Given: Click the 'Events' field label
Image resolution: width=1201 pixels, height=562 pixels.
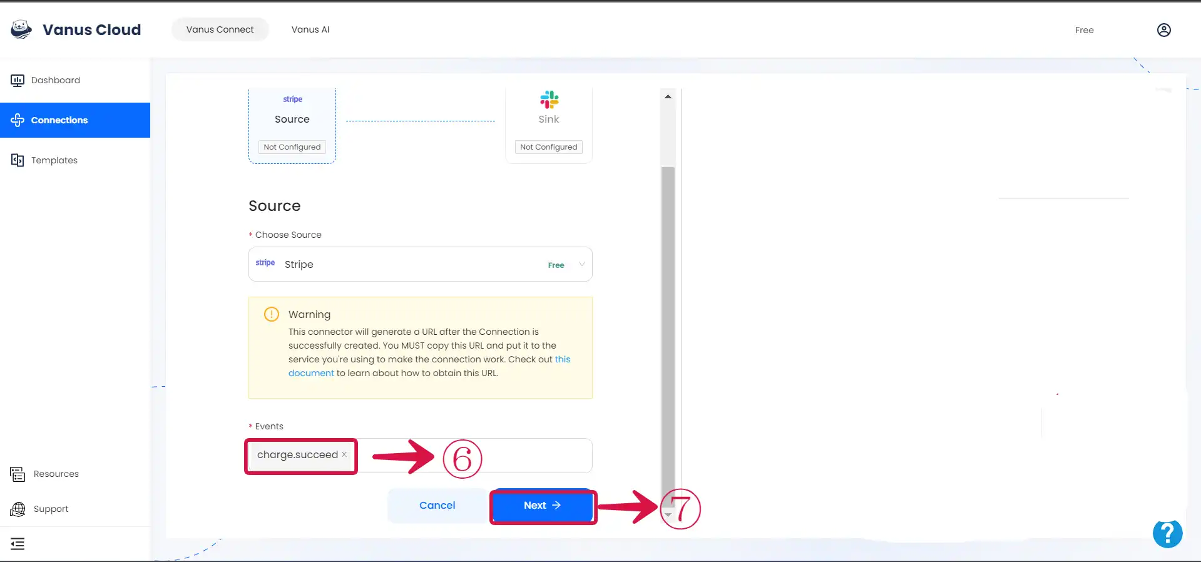Looking at the screenshot, I should 269,426.
